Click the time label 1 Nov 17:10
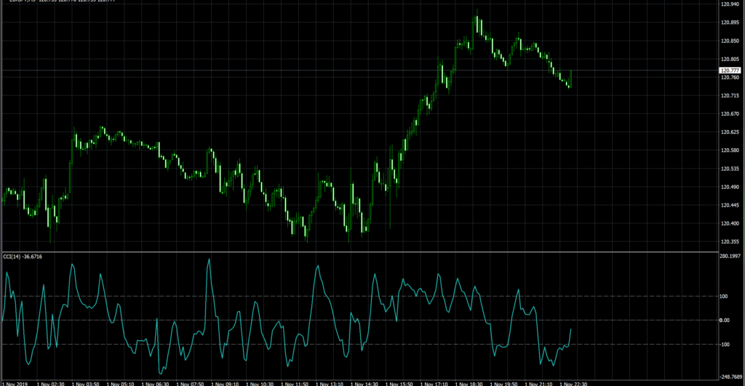745x386 pixels. click(x=434, y=384)
